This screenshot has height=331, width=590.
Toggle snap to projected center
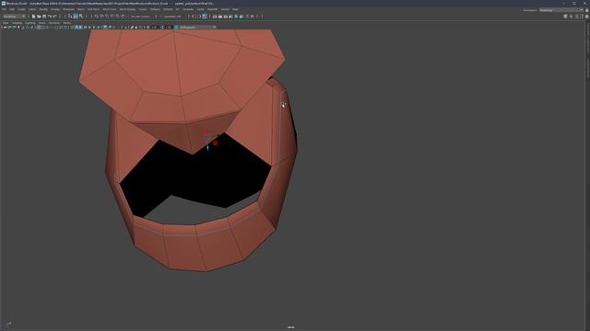pos(112,17)
